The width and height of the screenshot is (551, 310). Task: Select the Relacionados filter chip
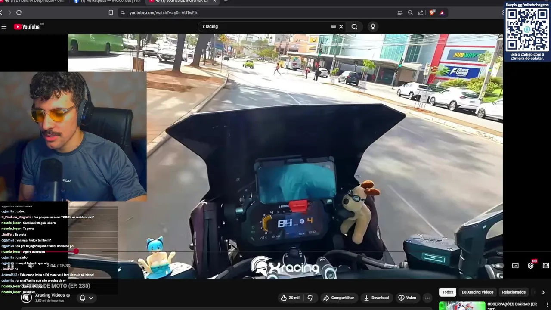pos(514,292)
